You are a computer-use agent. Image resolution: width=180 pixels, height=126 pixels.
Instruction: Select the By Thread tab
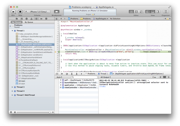(16, 22)
